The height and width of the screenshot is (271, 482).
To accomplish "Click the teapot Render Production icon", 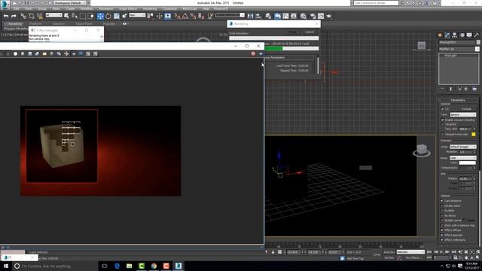I will (x=329, y=16).
